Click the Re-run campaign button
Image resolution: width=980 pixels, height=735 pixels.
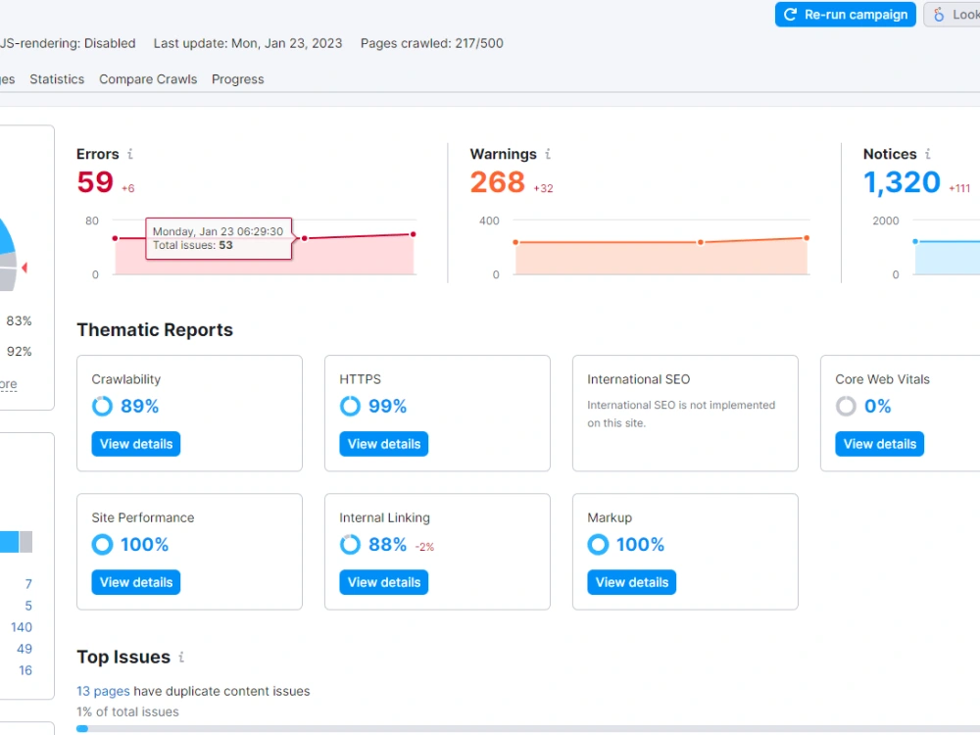pos(845,15)
